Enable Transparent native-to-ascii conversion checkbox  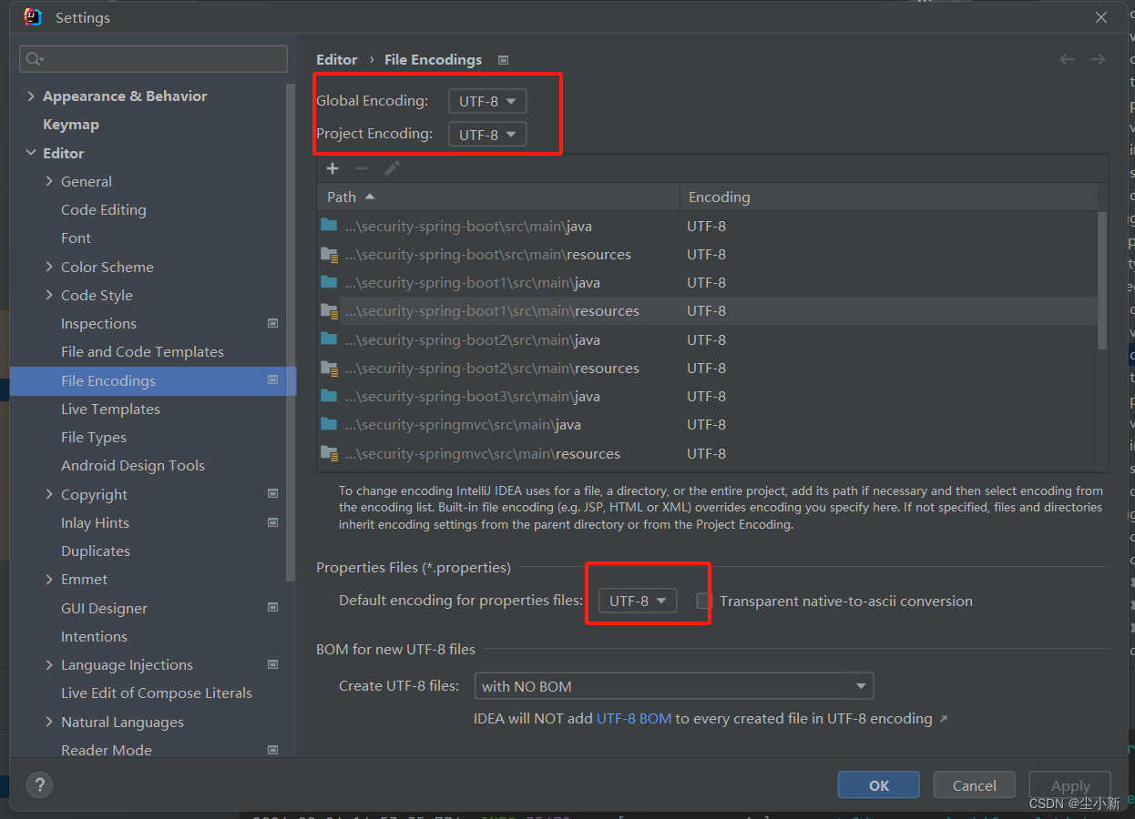(x=704, y=601)
